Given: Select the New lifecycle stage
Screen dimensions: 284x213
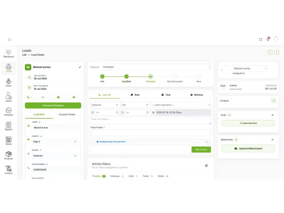Looking at the screenshot, I should click(199, 77).
